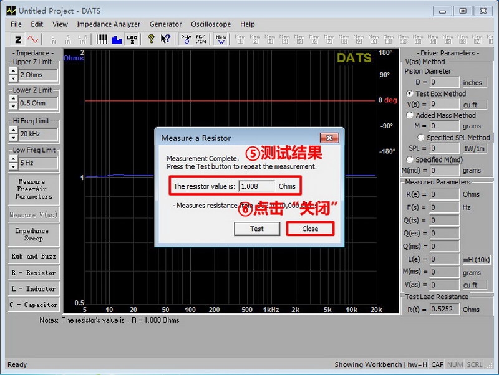Click the blue bar graph toolbar icon
Viewport: 499px width, 375px height.
[116, 39]
